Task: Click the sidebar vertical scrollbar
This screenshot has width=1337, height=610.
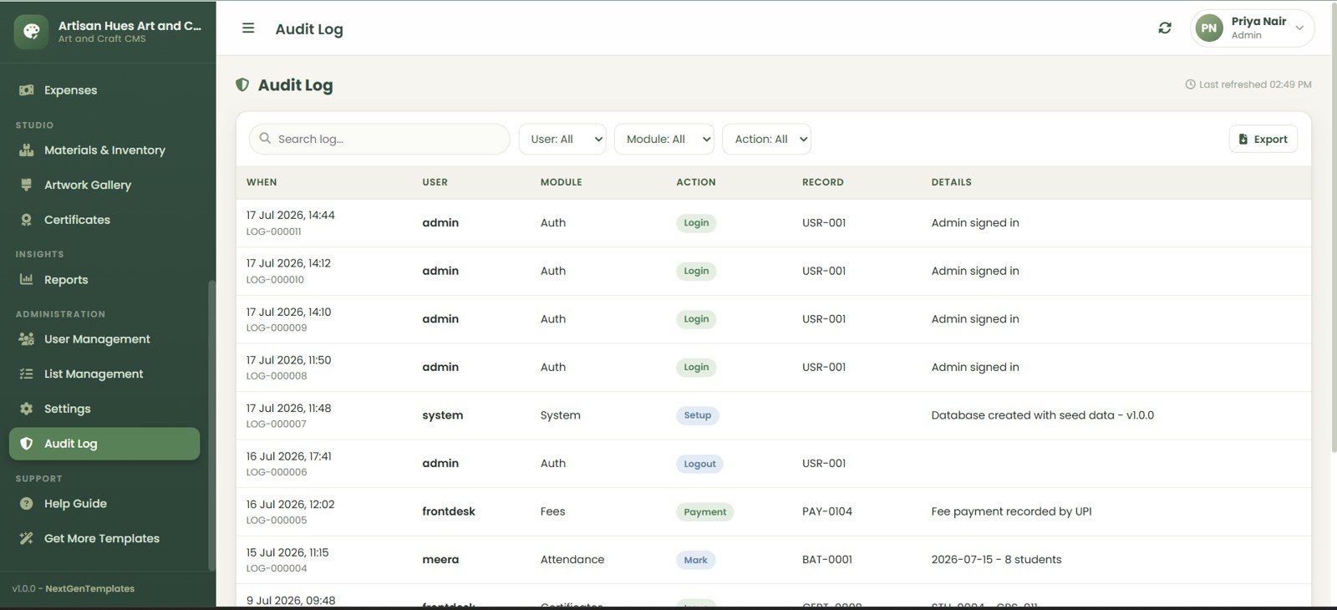Action: [211, 424]
